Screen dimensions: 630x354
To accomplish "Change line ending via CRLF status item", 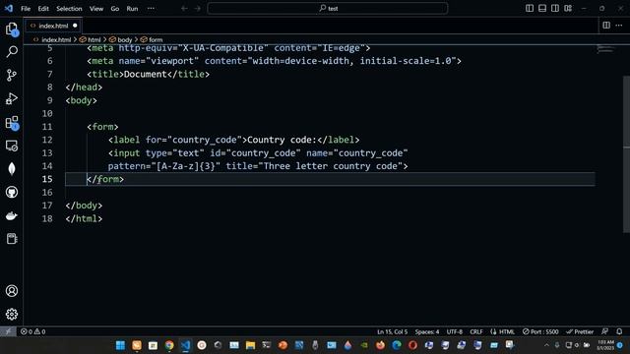I will coord(476,331).
